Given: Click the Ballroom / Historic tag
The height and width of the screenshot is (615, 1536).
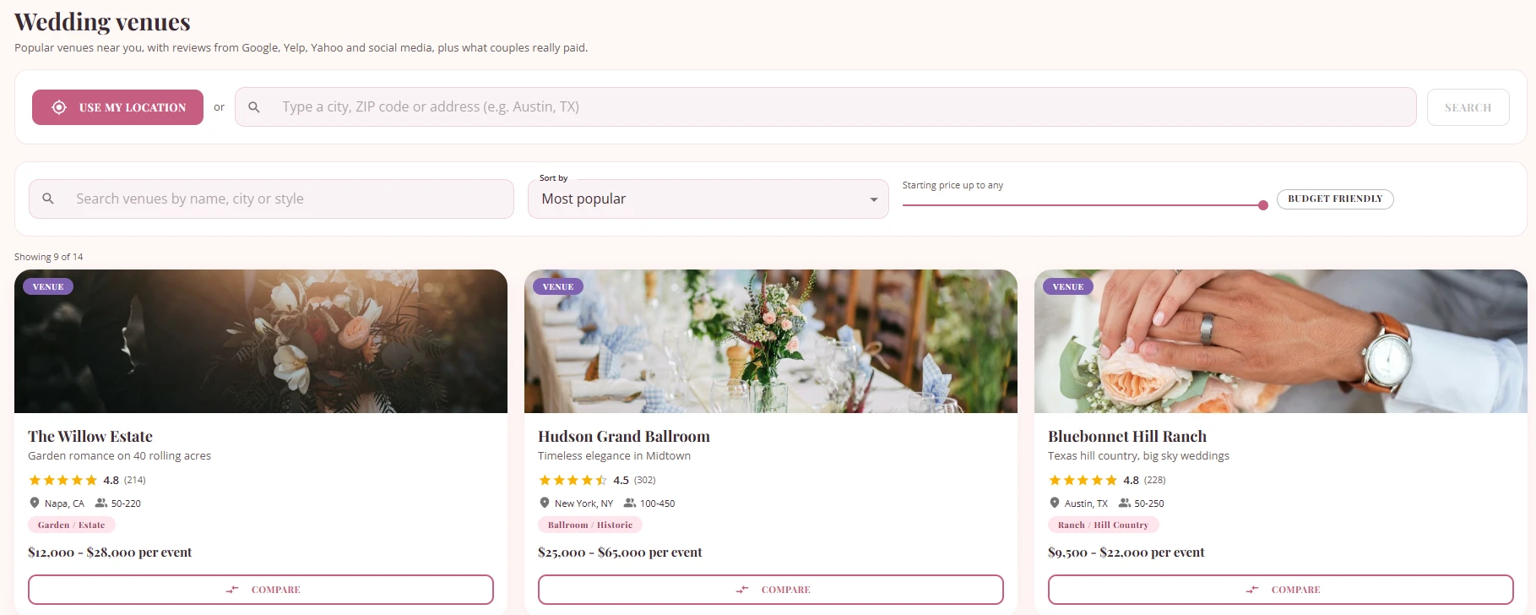Looking at the screenshot, I should click(x=590, y=525).
